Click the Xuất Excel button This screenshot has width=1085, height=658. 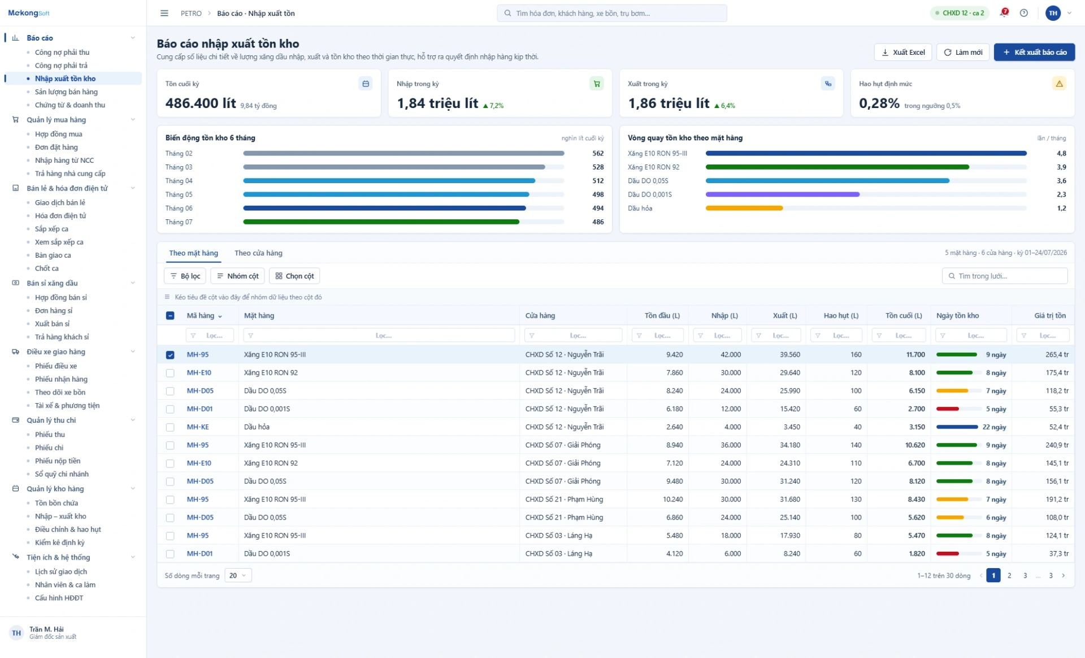coord(903,53)
